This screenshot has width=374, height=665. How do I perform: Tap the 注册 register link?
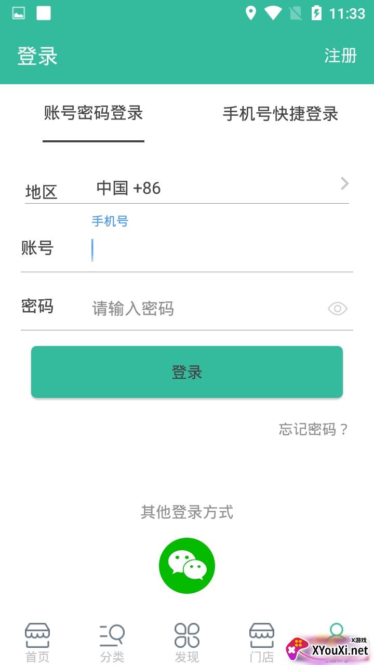point(341,56)
